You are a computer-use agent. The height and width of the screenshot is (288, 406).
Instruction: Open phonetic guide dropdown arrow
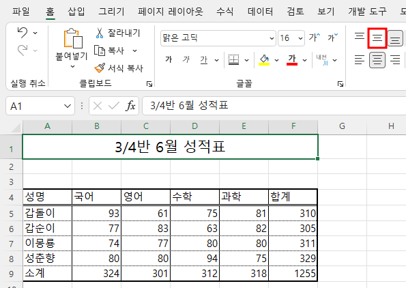pyautogui.click(x=334, y=60)
